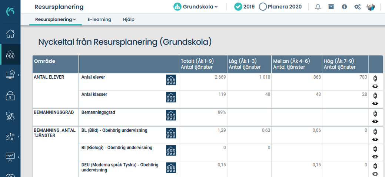The height and width of the screenshot is (177, 385).
Task: Open the home page from the sidebar
Action: point(10,34)
